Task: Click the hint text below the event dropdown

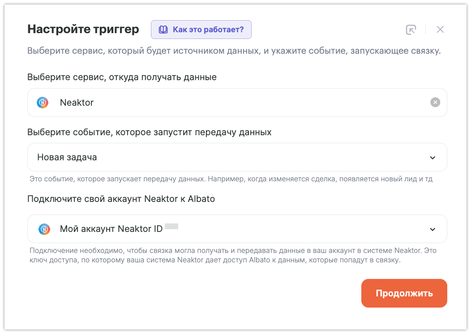Action: [231, 179]
